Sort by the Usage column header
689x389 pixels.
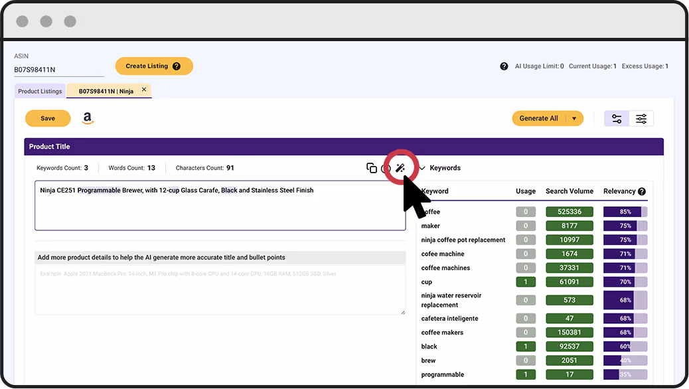tap(526, 191)
